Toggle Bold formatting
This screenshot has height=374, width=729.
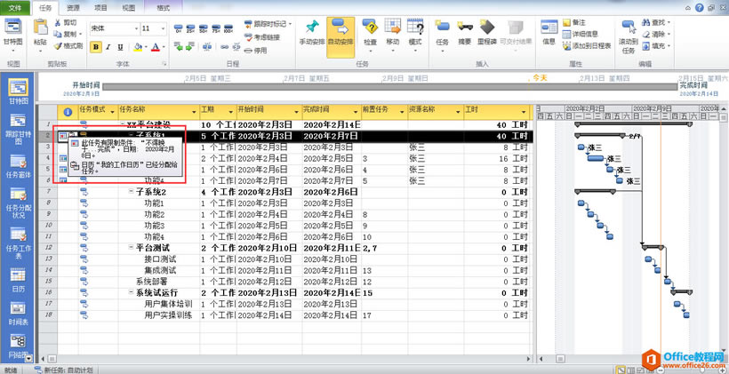[x=94, y=47]
